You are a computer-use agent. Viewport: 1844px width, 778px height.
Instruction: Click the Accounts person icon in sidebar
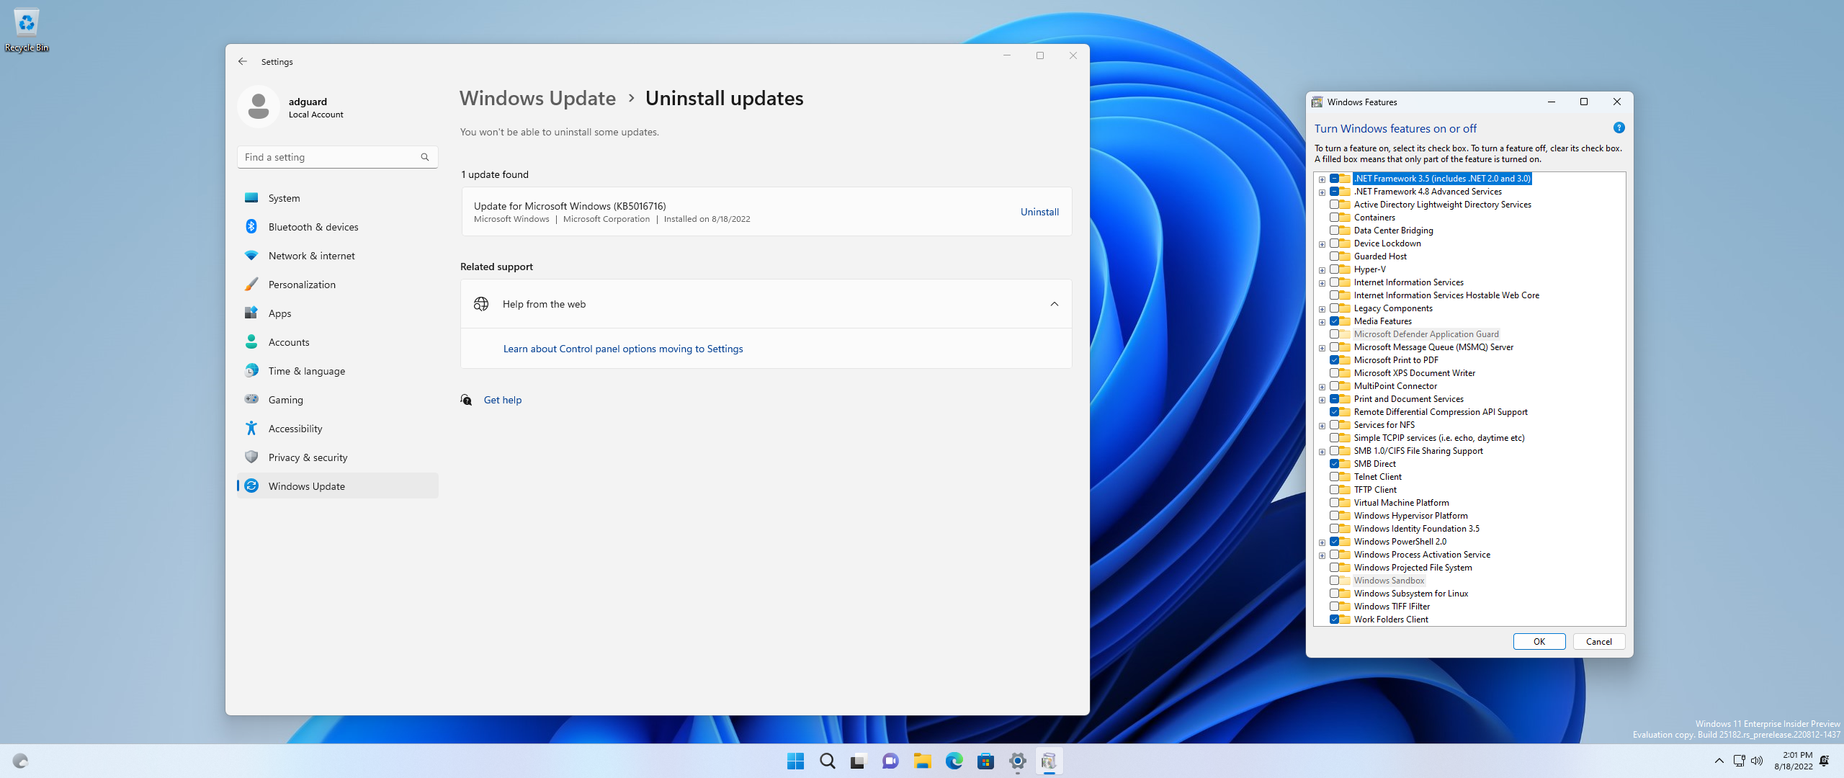[251, 342]
